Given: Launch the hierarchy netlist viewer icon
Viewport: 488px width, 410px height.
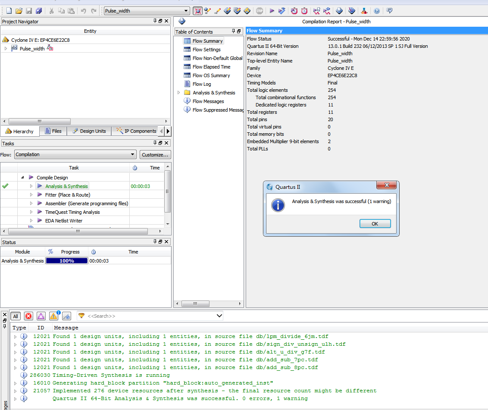Looking at the screenshot, I should pos(364,11).
